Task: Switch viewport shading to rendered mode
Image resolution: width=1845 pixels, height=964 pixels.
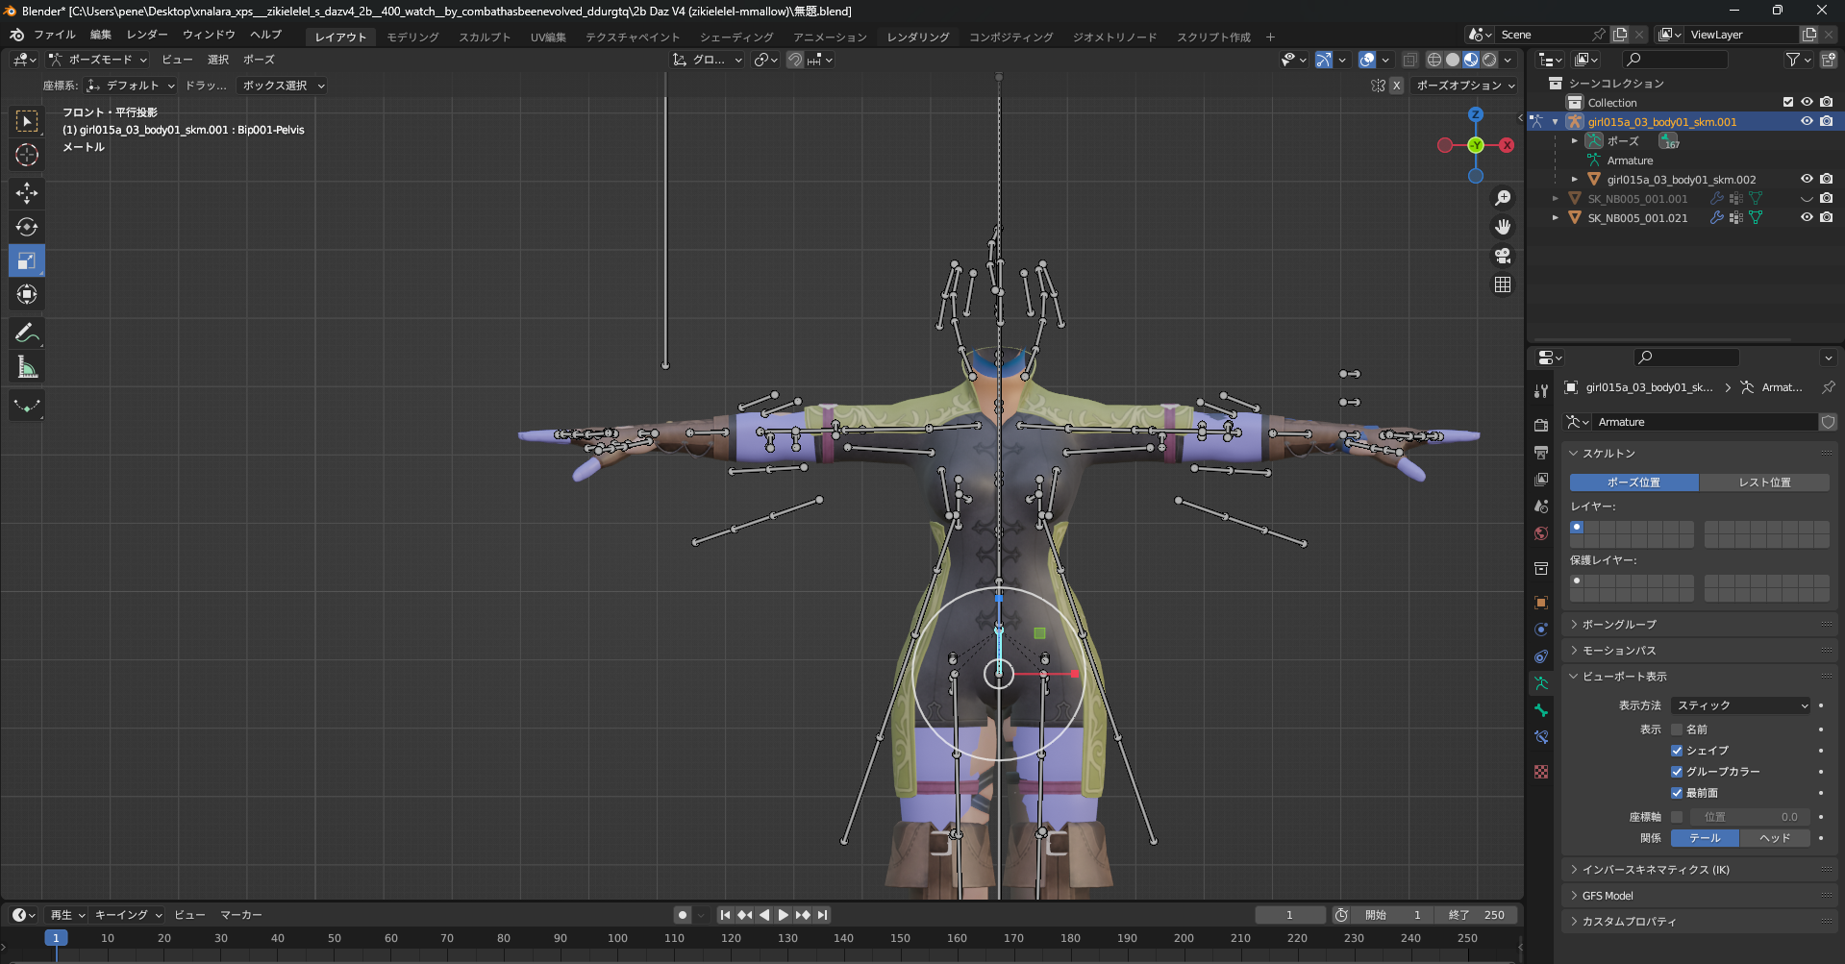Action: click(1489, 60)
